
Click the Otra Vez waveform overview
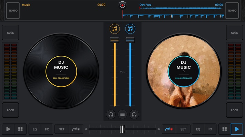coord(181,8)
